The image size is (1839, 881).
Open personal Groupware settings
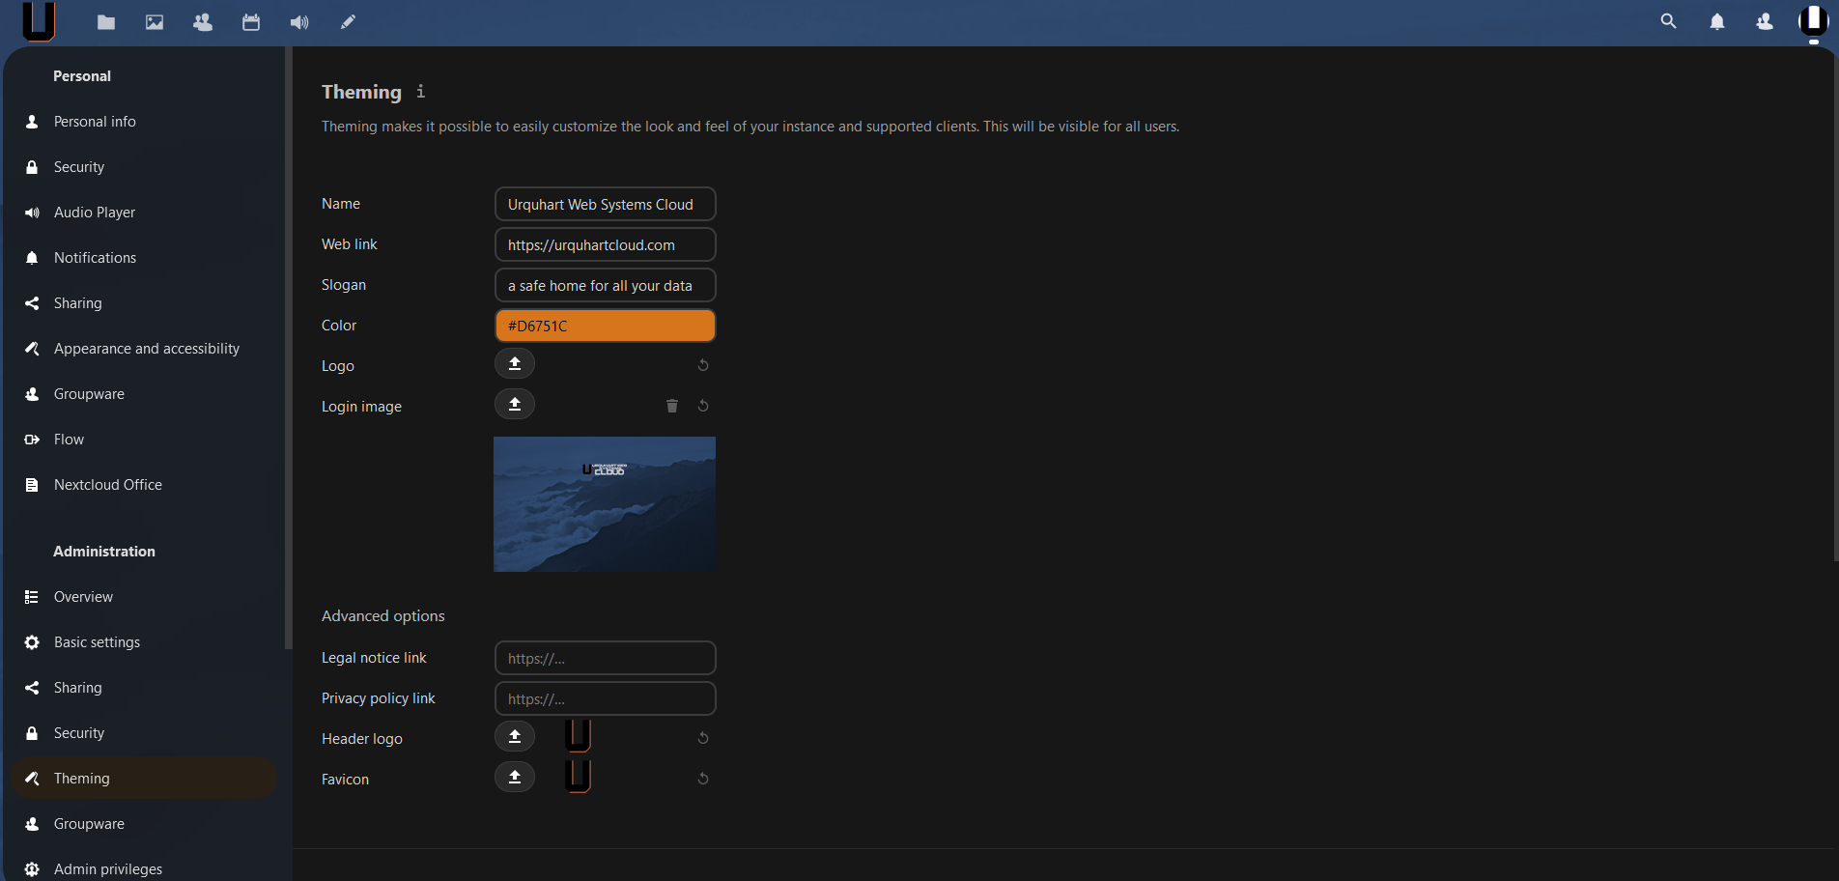145,394
